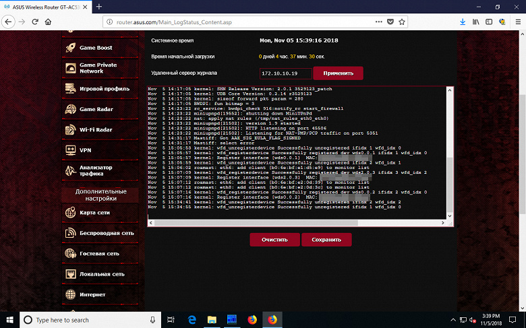
Task: Click the log's horizontal scrollbar right arrow
Action: pos(443,223)
